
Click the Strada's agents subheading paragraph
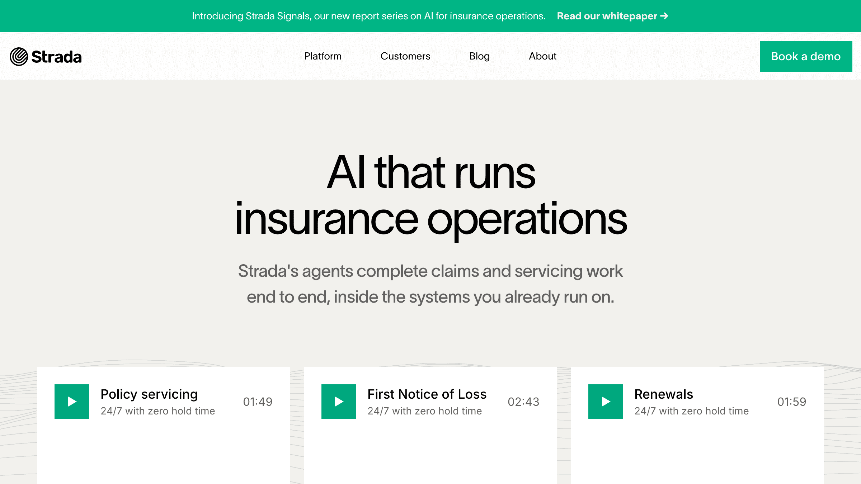[430, 284]
